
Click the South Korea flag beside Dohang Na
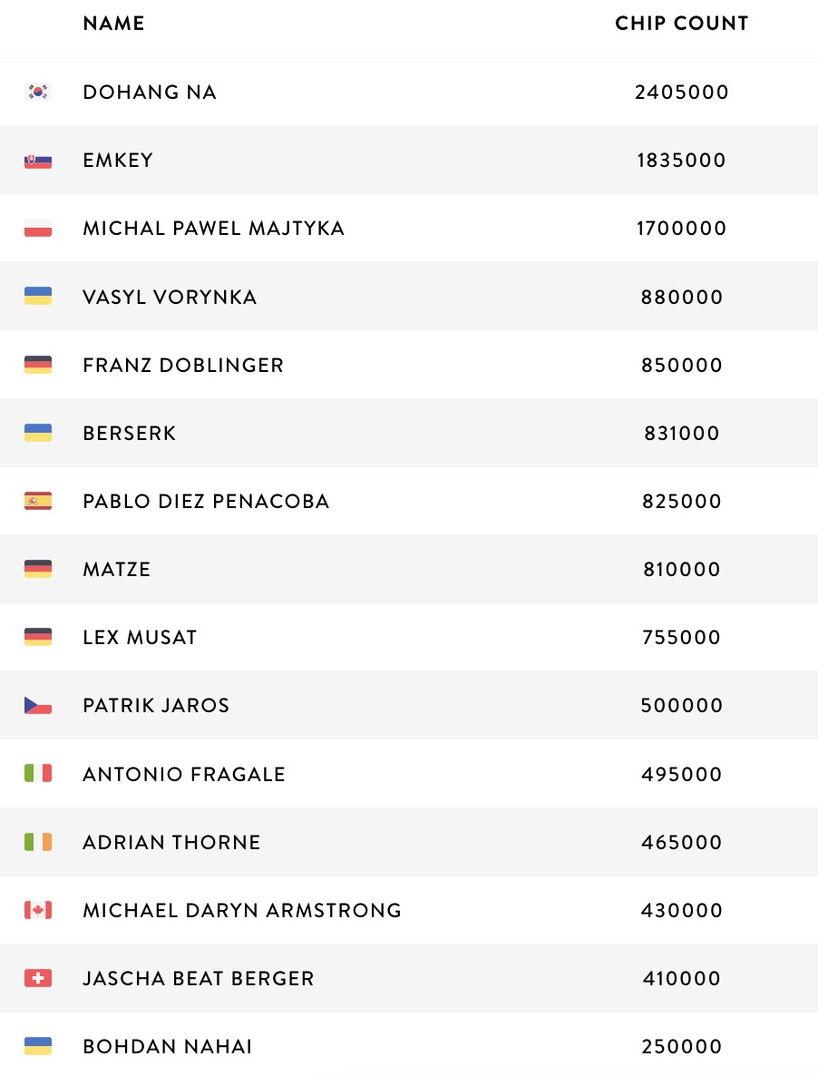pos(38,92)
